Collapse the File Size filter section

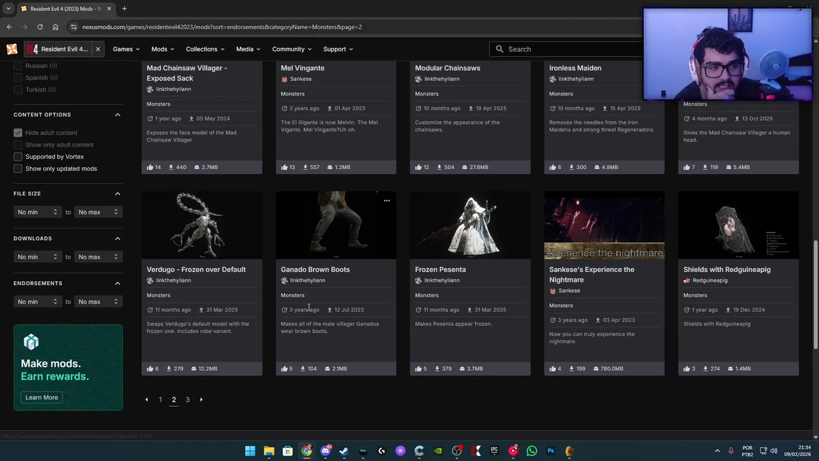(117, 193)
